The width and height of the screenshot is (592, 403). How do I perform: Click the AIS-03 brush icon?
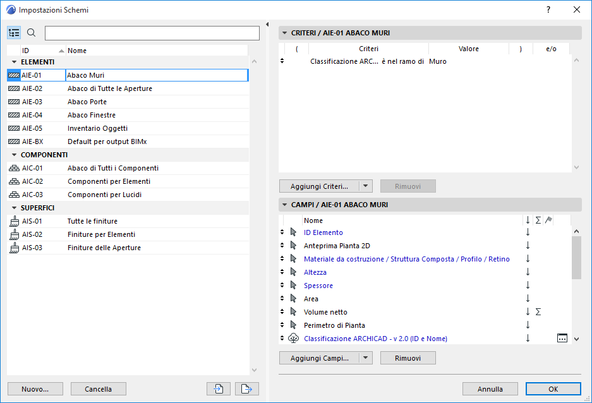point(14,248)
